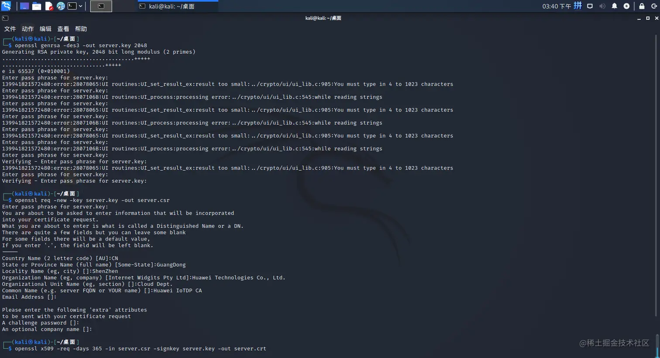Maximize the terminal window
This screenshot has width=660, height=358.
(648, 18)
